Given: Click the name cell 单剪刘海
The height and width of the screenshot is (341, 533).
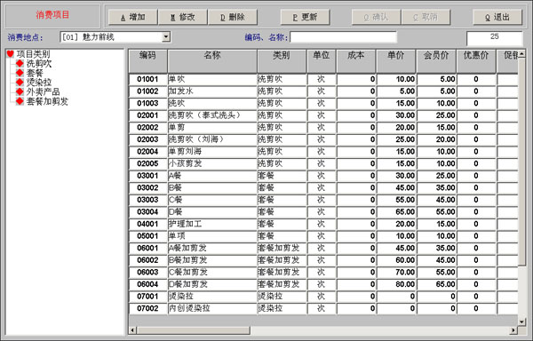Looking at the screenshot, I should (212, 152).
